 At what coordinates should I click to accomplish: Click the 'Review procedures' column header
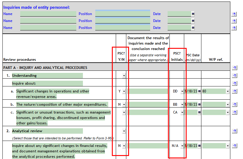(20, 60)
